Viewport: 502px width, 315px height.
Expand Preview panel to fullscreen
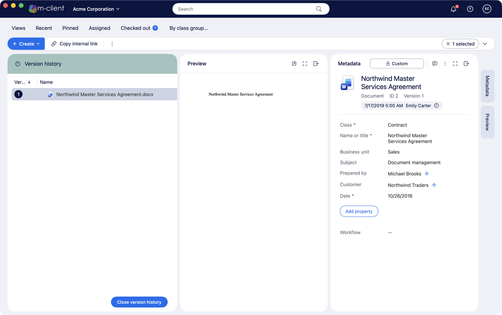(x=305, y=64)
